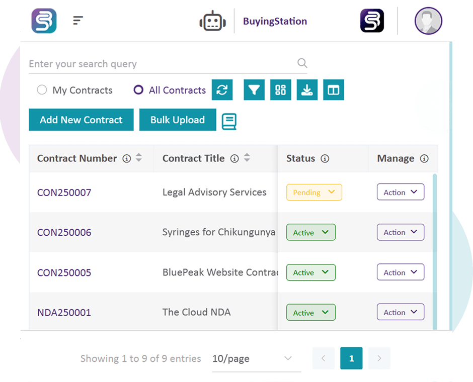The image size is (473, 382).
Task: Switch to grid view layout
Action: [281, 90]
